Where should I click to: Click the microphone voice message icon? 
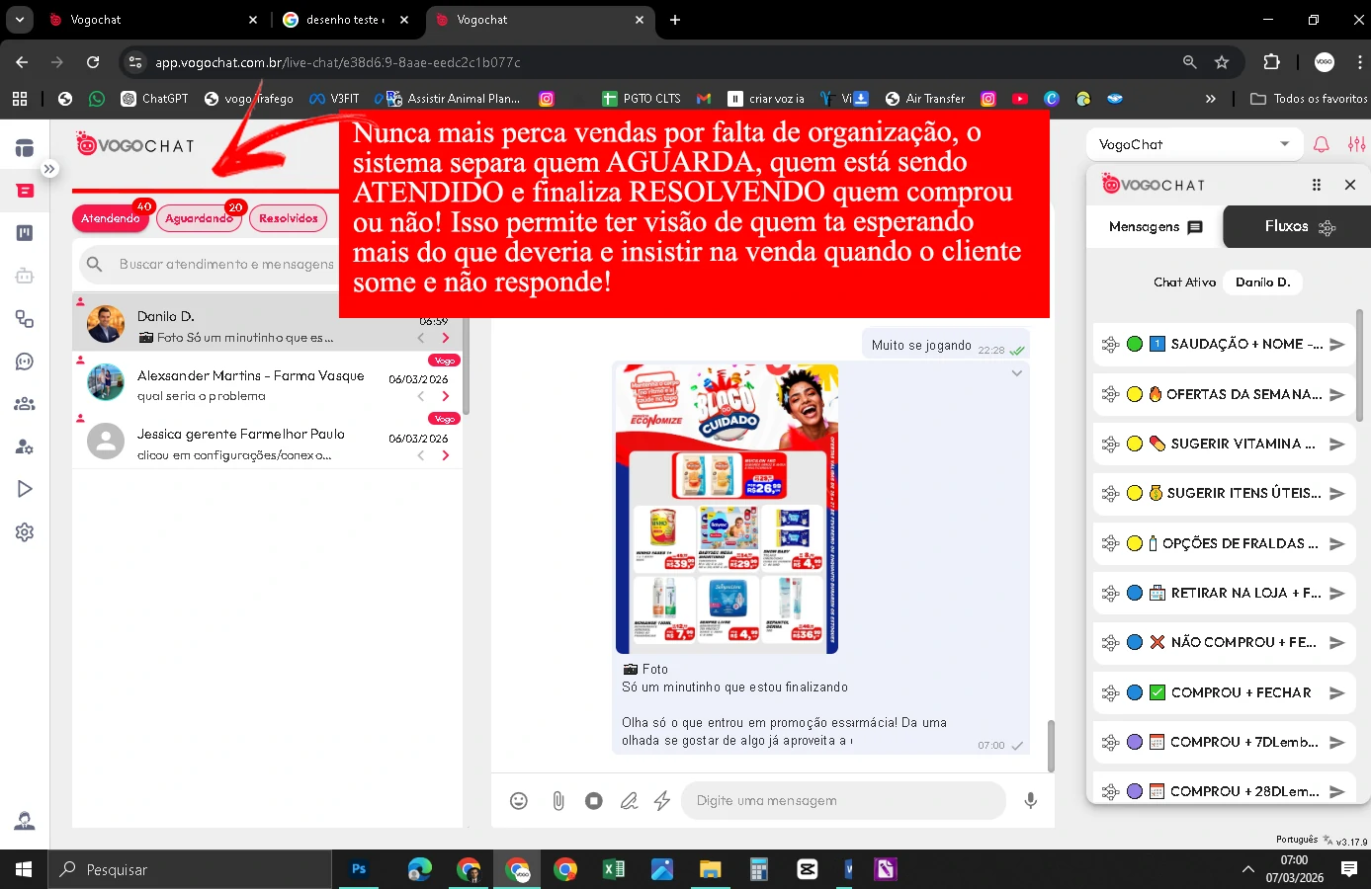[1030, 801]
